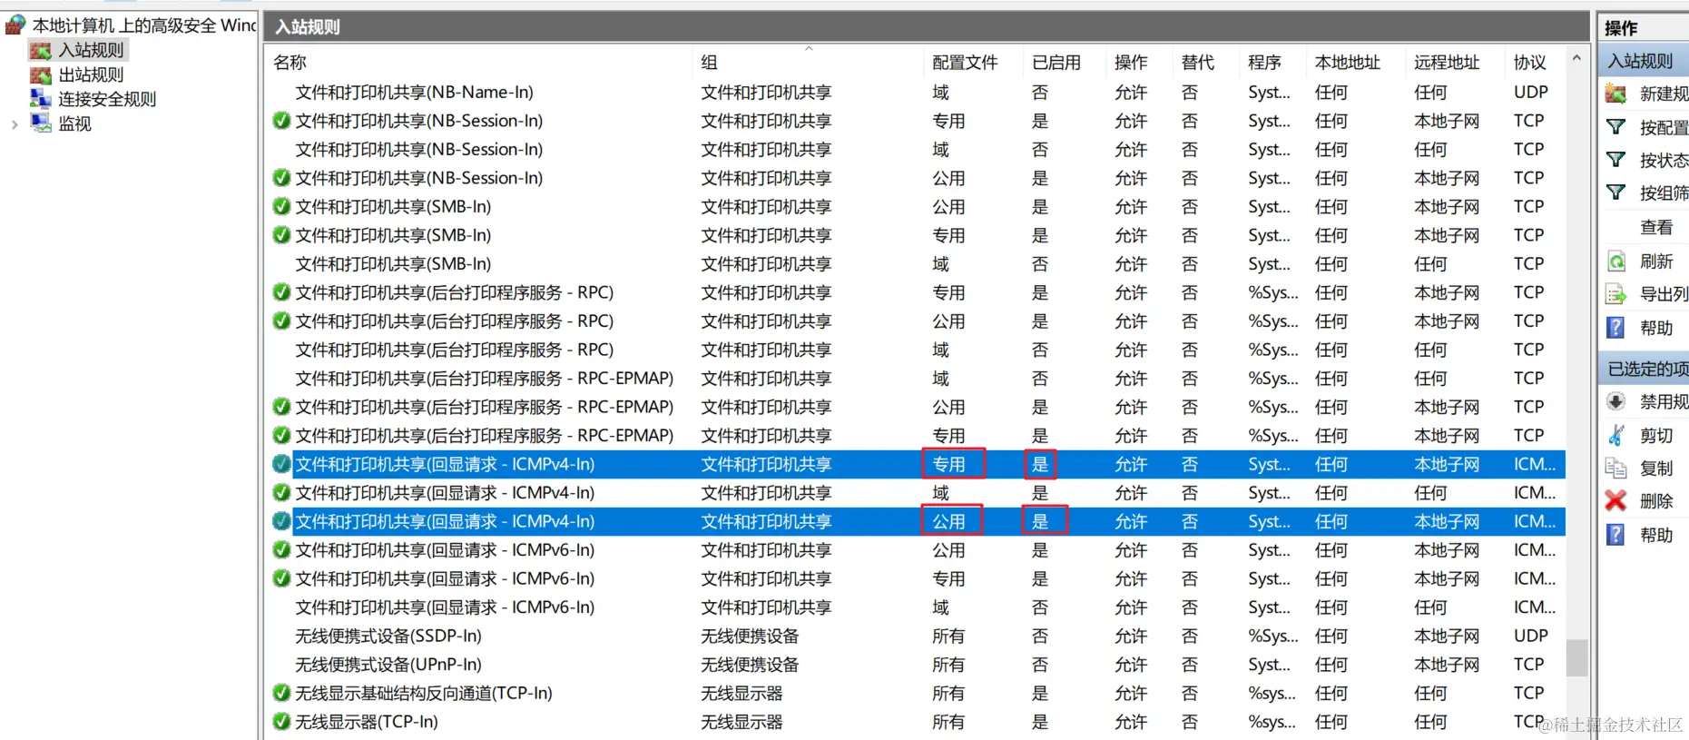Click the 连接安全规则 tree icon
This screenshot has width=1689, height=740.
click(x=41, y=98)
